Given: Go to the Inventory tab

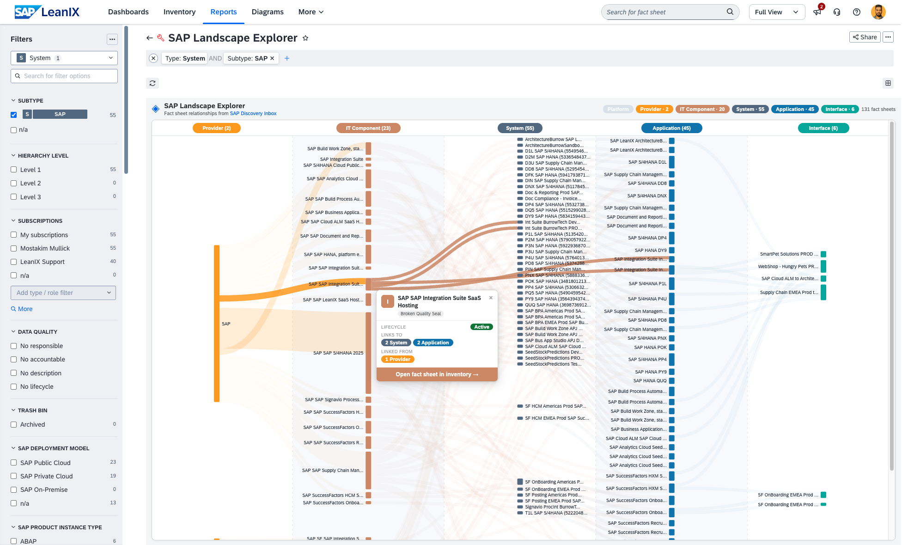Looking at the screenshot, I should [180, 12].
